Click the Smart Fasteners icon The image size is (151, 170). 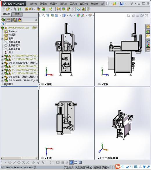[x=27, y=9]
